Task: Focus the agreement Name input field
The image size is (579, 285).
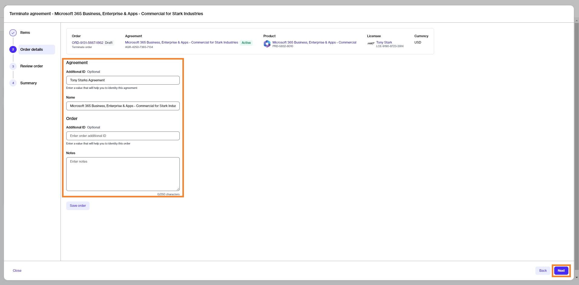Action: pyautogui.click(x=123, y=106)
